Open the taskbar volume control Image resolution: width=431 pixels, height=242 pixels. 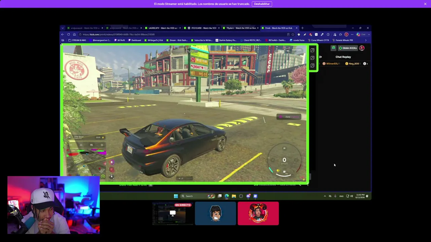pos(352,196)
